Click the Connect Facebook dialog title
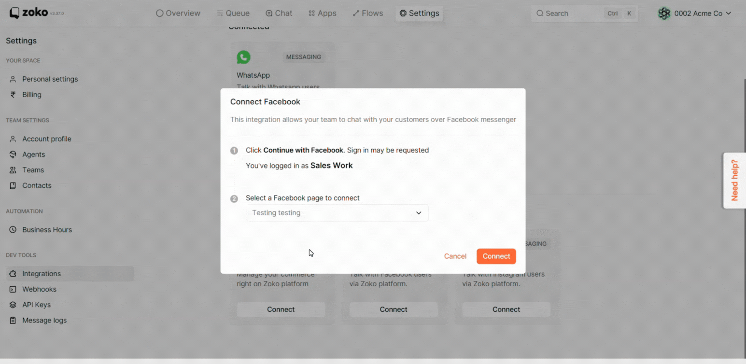746x364 pixels. click(265, 102)
